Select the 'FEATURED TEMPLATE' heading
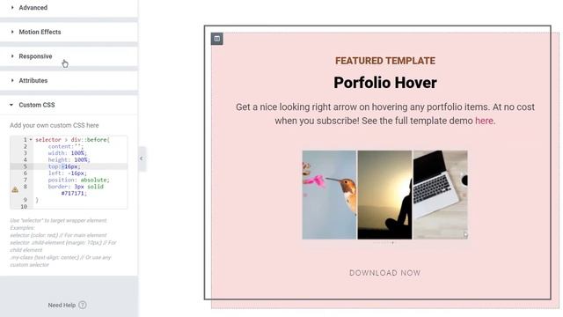Image resolution: width=563 pixels, height=317 pixels. coord(385,61)
